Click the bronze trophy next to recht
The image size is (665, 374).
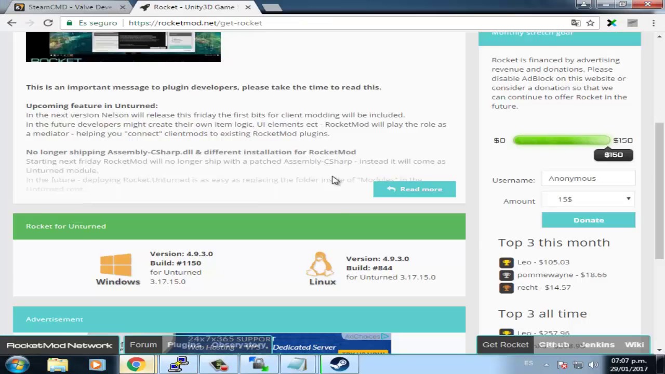click(506, 288)
